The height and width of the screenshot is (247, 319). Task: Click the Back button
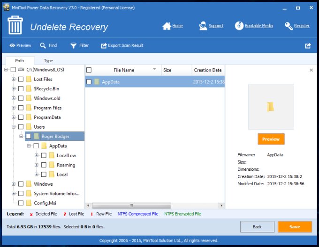(257, 227)
